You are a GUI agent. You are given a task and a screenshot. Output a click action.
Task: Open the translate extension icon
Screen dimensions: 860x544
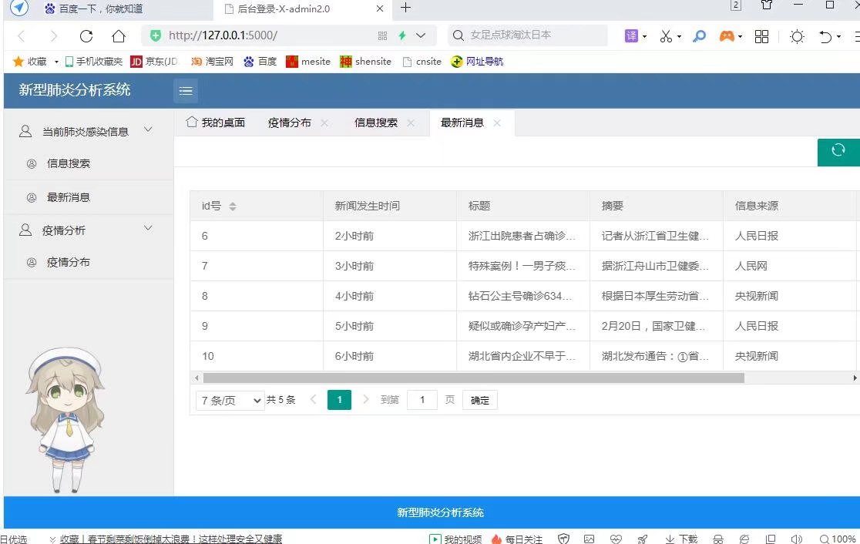click(x=631, y=36)
